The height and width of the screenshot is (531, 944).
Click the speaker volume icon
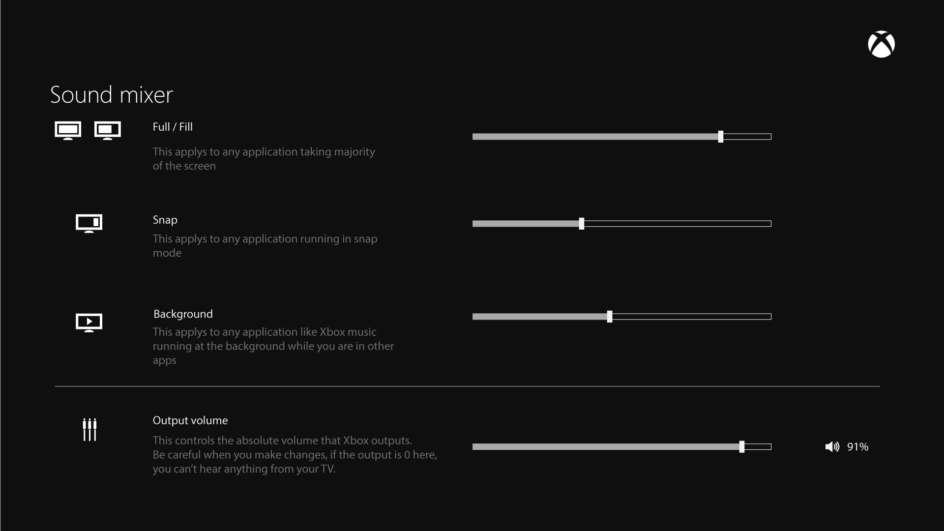point(832,446)
